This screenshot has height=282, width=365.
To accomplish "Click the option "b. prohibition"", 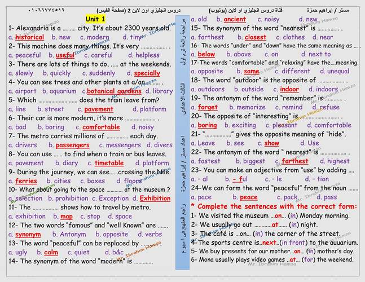I will 68,199.
